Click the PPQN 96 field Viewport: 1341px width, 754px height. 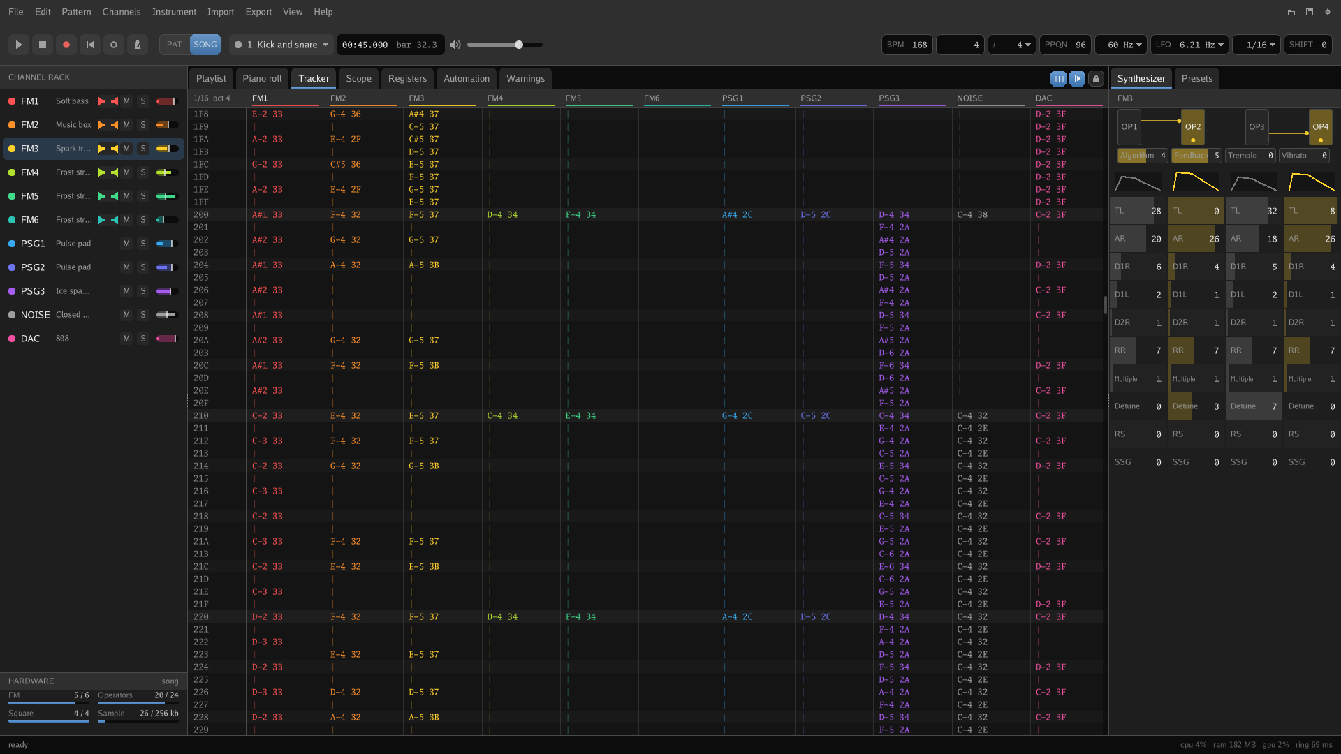click(x=1065, y=45)
